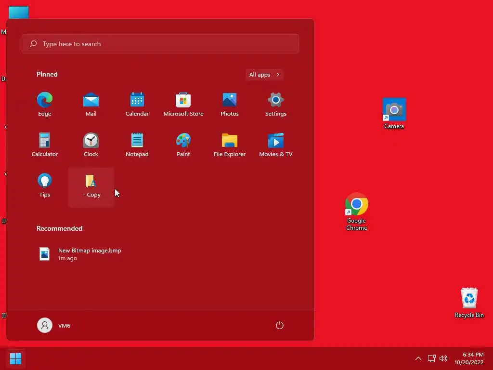
Task: Open File Explorer from Start menu
Action: (230, 145)
